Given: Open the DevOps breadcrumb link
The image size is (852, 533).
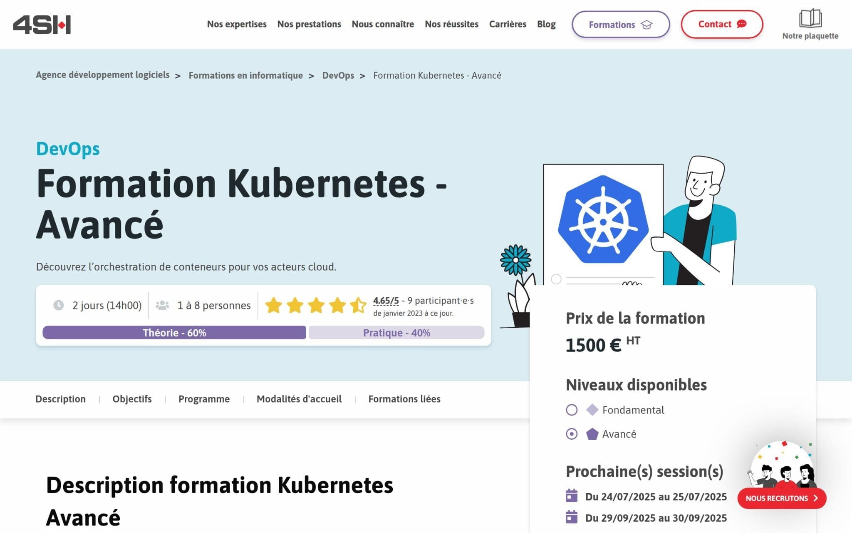Looking at the screenshot, I should [338, 75].
